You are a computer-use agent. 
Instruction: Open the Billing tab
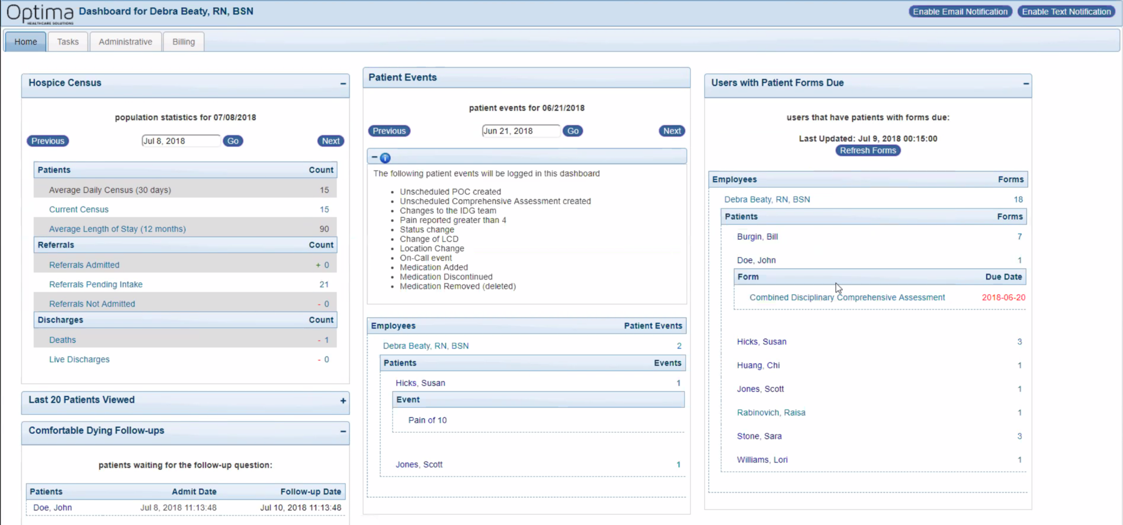click(x=184, y=41)
